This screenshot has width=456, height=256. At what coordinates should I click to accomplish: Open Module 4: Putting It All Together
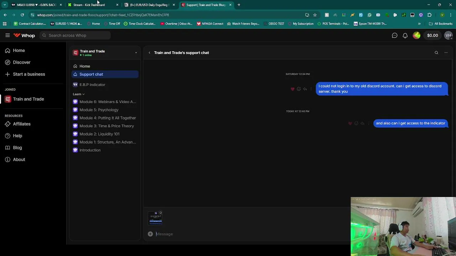pos(105,118)
